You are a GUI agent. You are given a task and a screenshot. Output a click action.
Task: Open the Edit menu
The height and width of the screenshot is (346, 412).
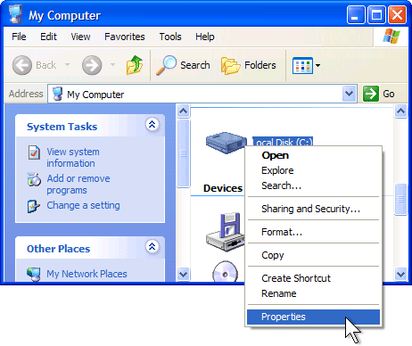(x=48, y=37)
